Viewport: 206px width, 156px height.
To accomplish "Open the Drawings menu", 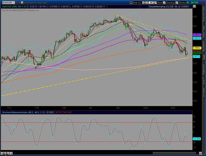I will (x=169, y=3).
